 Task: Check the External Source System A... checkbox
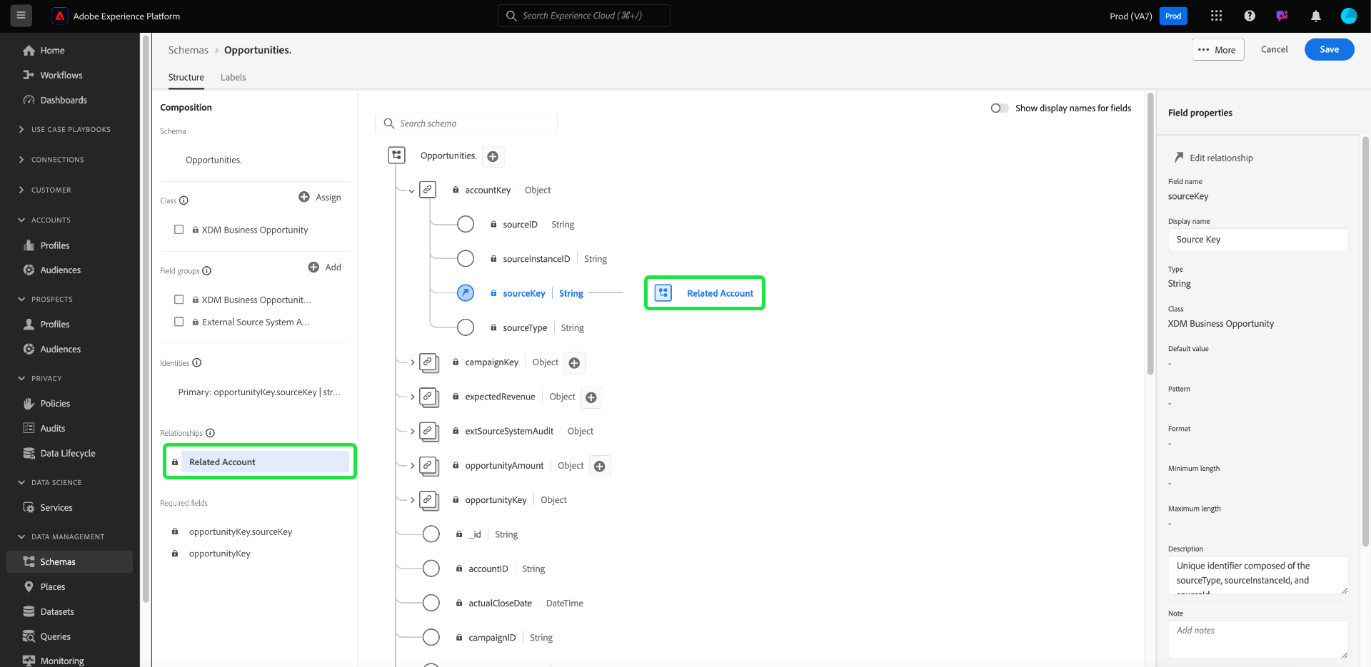point(179,322)
